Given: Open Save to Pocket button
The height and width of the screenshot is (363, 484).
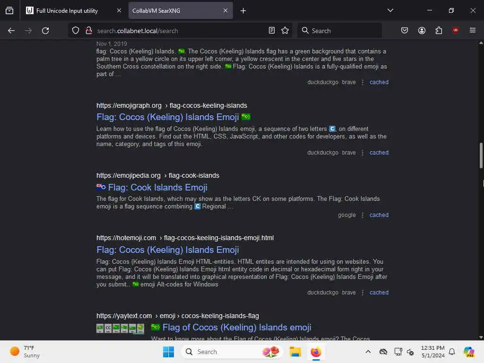Looking at the screenshot, I should [405, 30].
